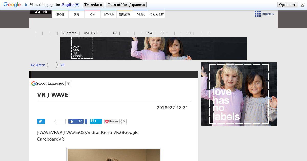307x161 pixels.
Task: Open the 仮想通貨 site tab
Action: (125, 14)
